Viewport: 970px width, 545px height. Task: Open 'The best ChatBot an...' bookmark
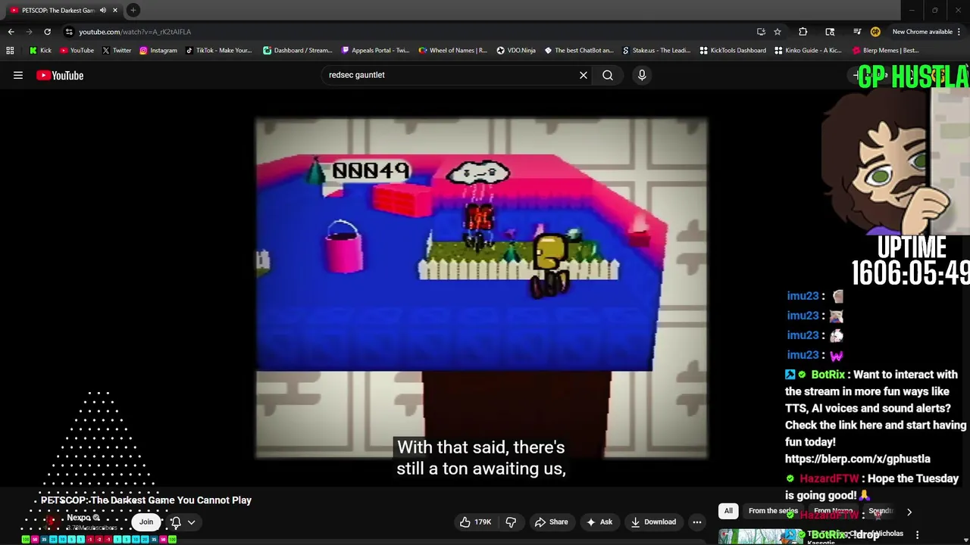point(579,51)
